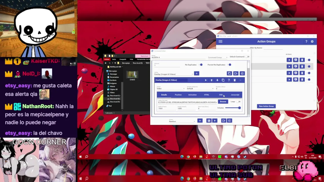Image resolution: width=324 pixels, height=182 pixels.
Task: Open the Video action dropdown
Action: point(171,88)
